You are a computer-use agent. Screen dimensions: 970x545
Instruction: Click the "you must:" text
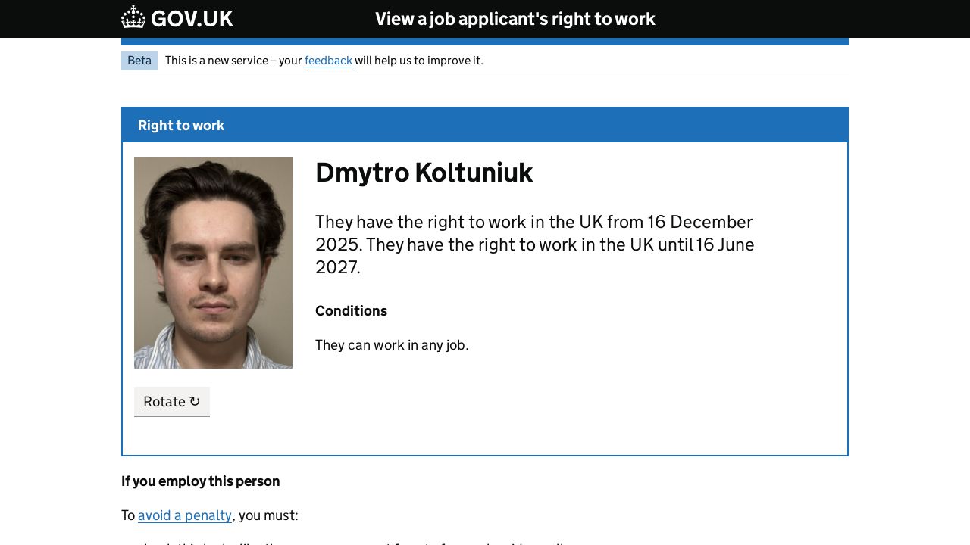(x=268, y=515)
